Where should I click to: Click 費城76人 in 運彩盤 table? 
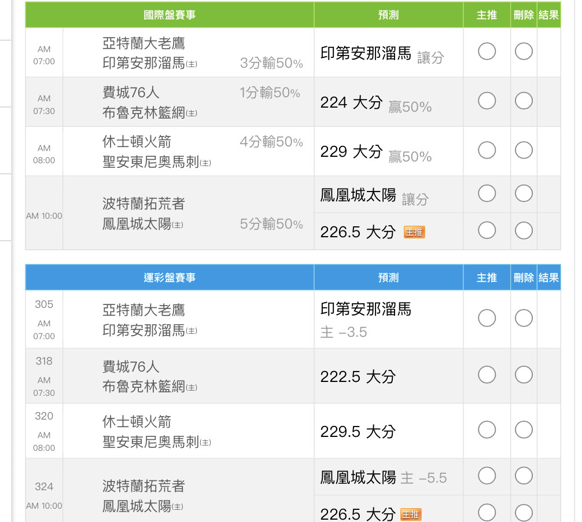point(131,366)
